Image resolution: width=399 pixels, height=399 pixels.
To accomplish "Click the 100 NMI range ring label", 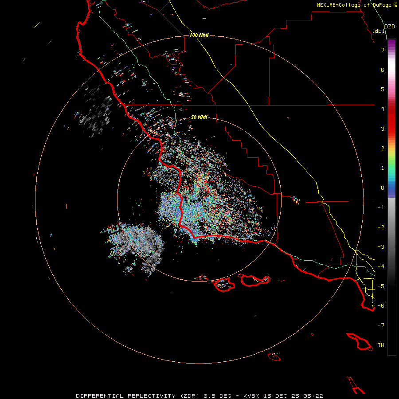I will pos(199,35).
